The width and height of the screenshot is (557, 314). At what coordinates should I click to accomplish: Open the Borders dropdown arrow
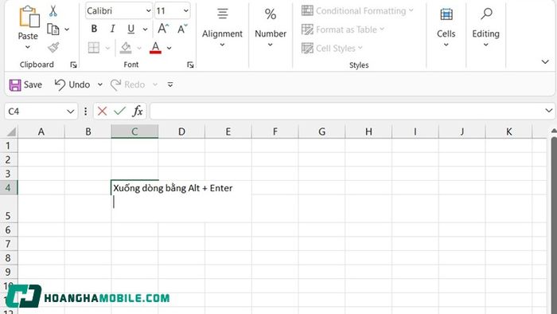(107, 48)
